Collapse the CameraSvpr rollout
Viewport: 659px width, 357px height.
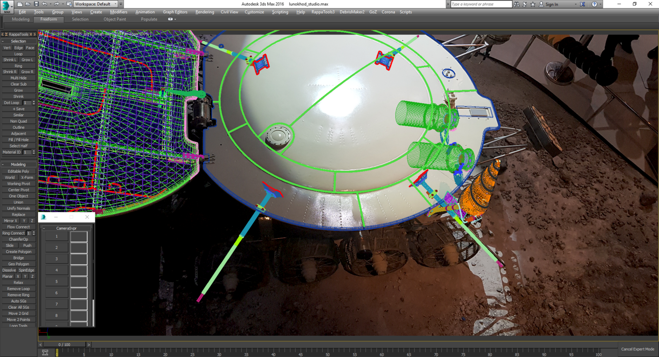click(44, 229)
